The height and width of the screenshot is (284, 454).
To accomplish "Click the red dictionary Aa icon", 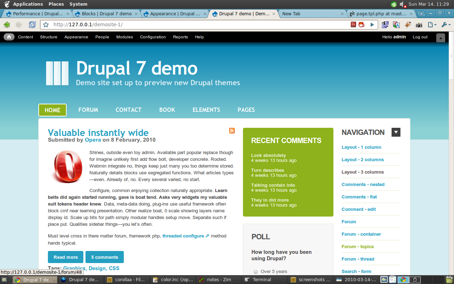I will [x=353, y=24].
